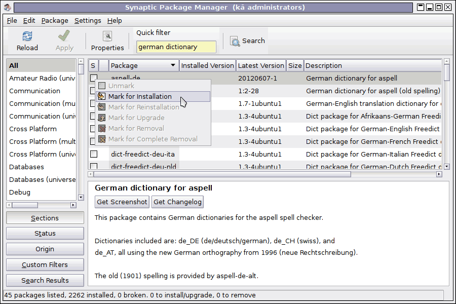The image size is (456, 304).
Task: Open the Help menu
Action: click(115, 21)
